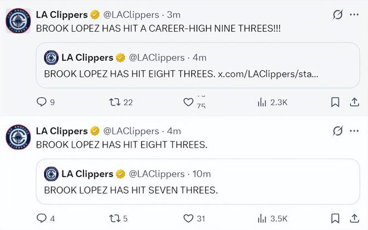Like the nine threes tweet
368x230 pixels.
[188, 102]
